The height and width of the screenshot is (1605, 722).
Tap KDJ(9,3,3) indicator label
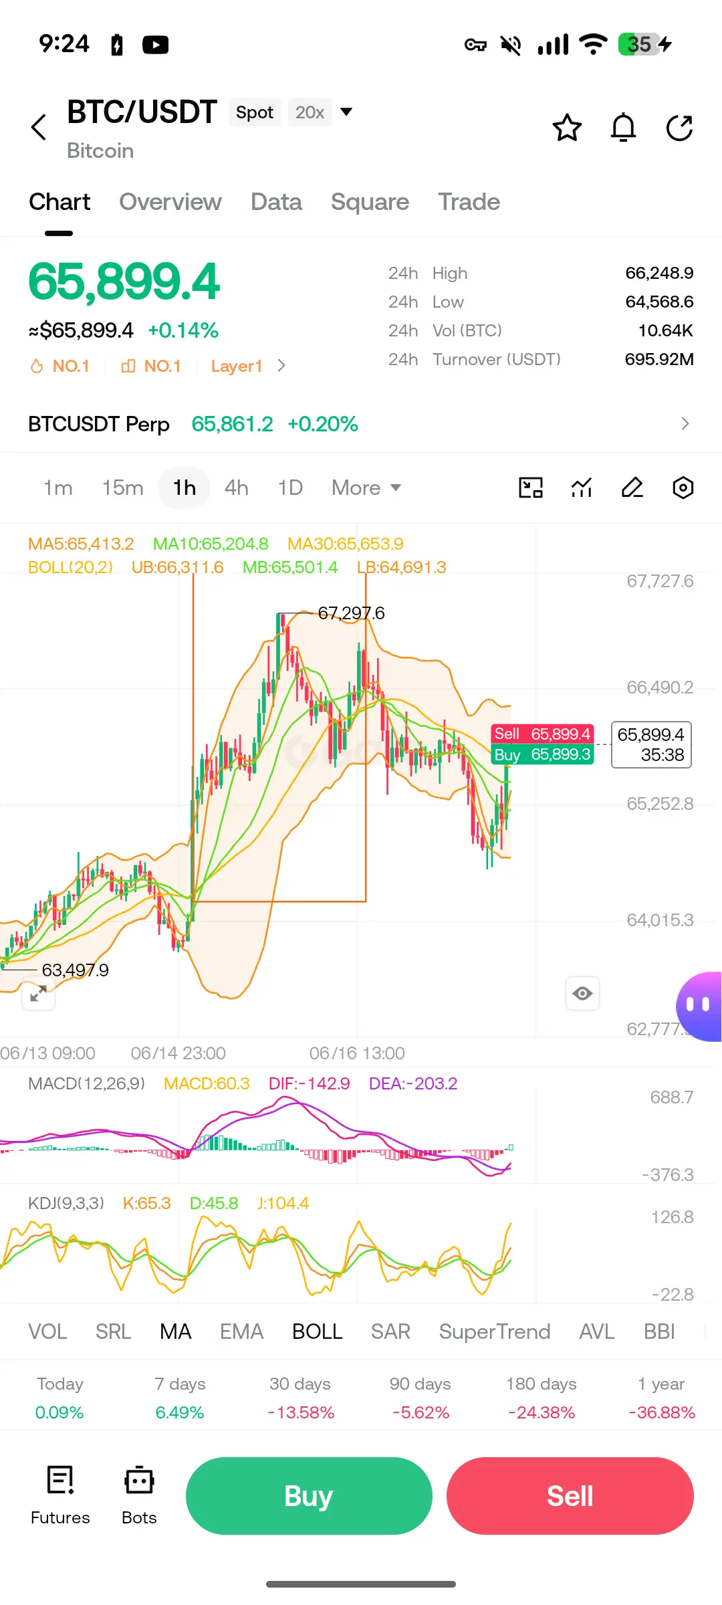point(66,1203)
